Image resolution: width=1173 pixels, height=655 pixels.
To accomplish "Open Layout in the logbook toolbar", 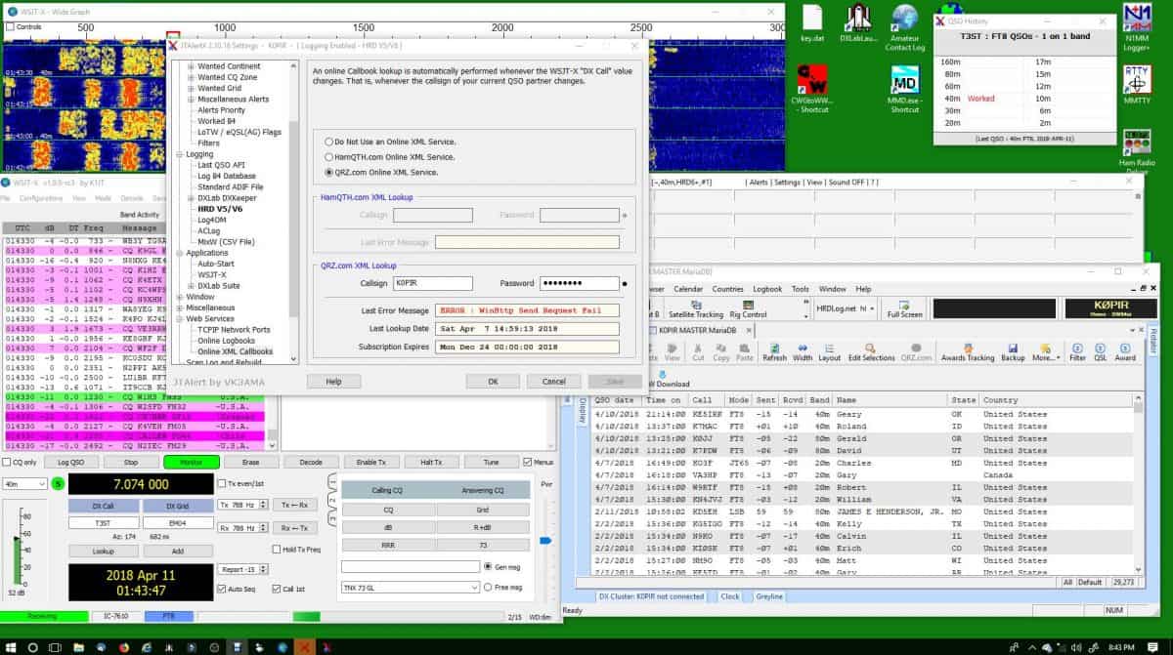I will pyautogui.click(x=830, y=351).
